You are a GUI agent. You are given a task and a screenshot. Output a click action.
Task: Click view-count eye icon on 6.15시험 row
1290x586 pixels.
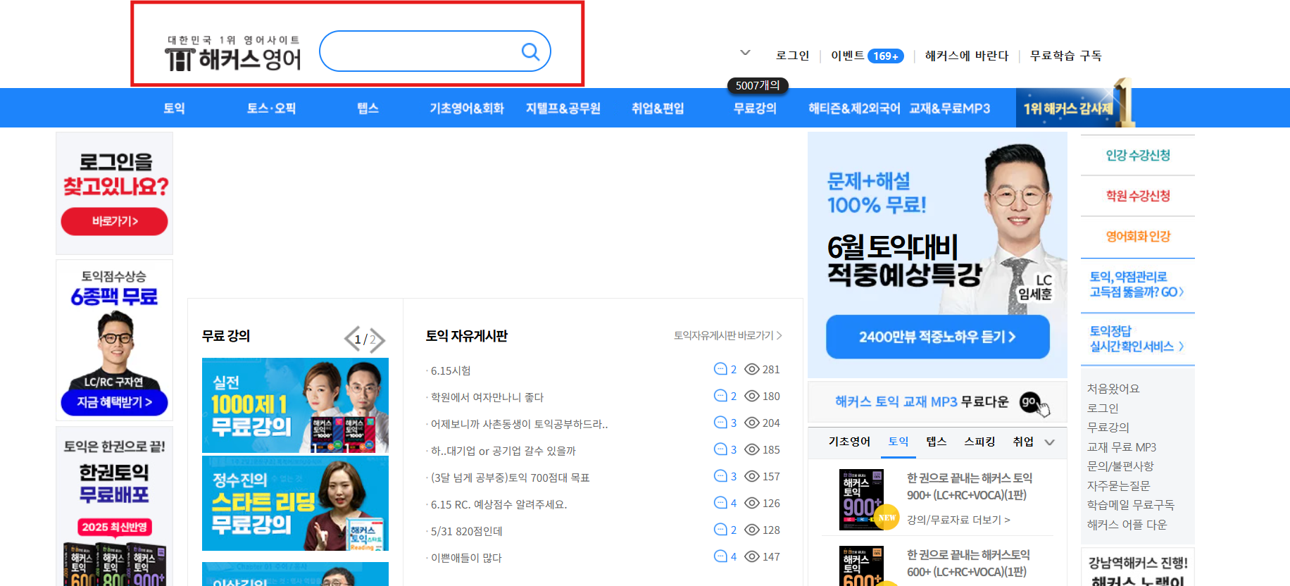(x=752, y=369)
